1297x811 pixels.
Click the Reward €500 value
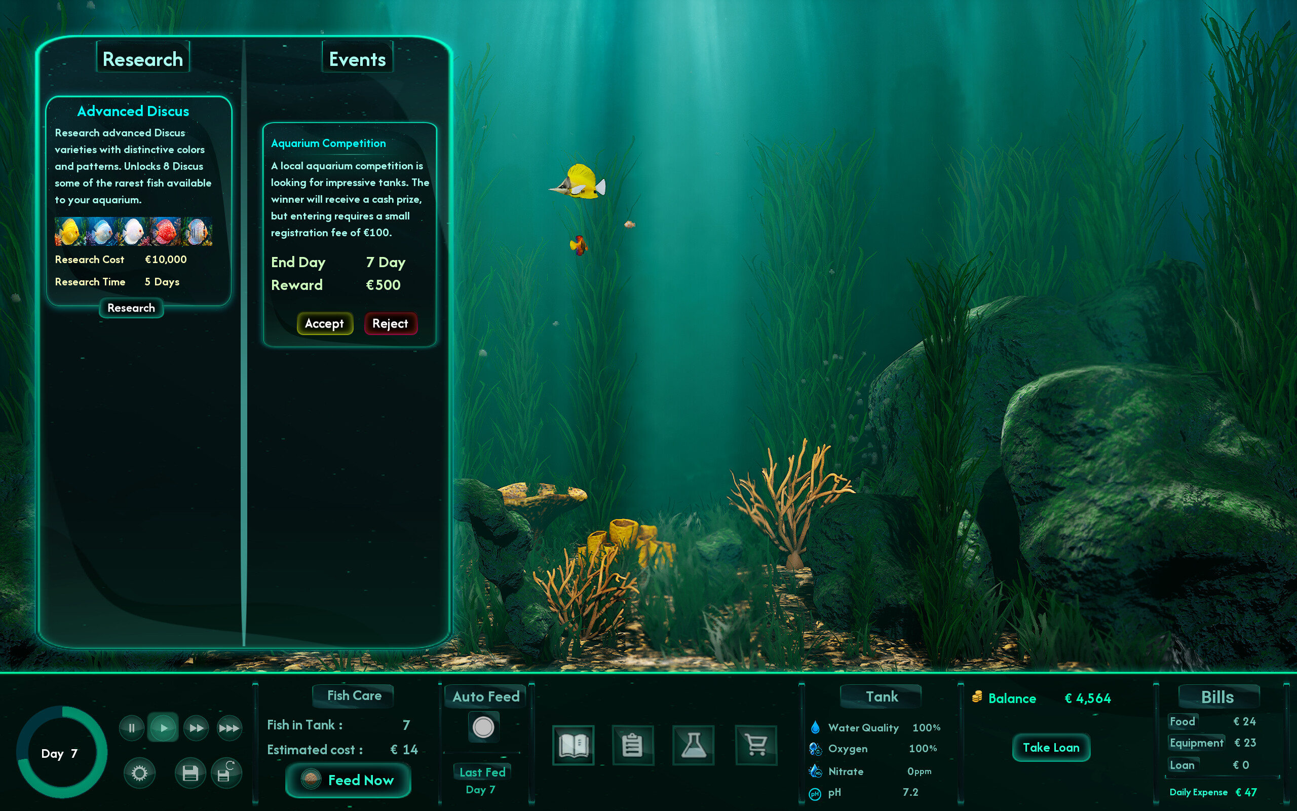tap(383, 285)
